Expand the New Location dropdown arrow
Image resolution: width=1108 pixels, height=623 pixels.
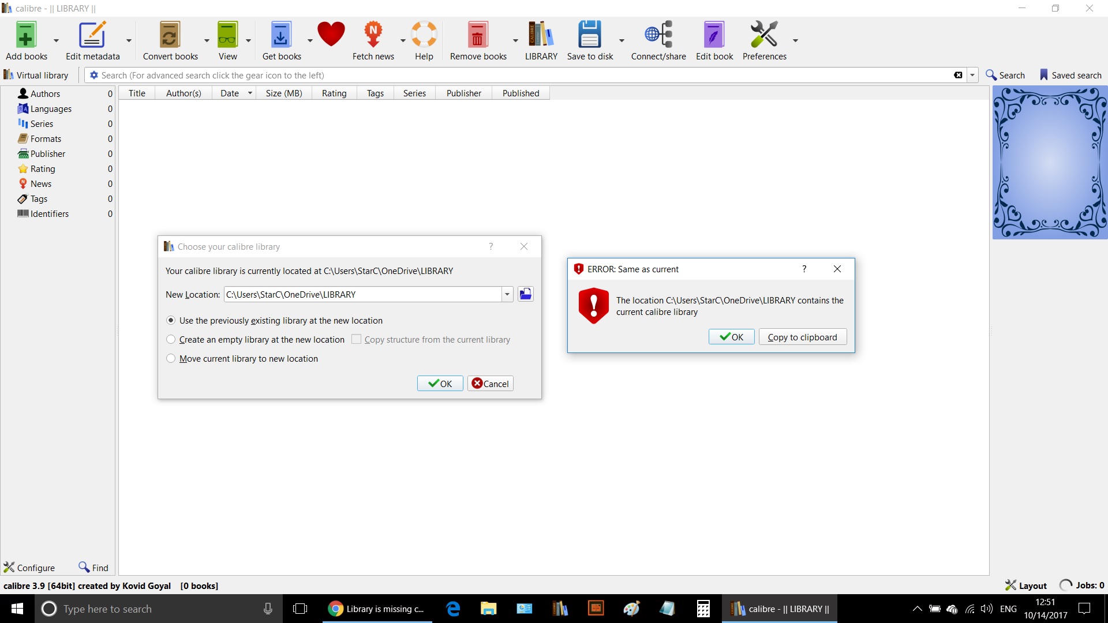[507, 294]
